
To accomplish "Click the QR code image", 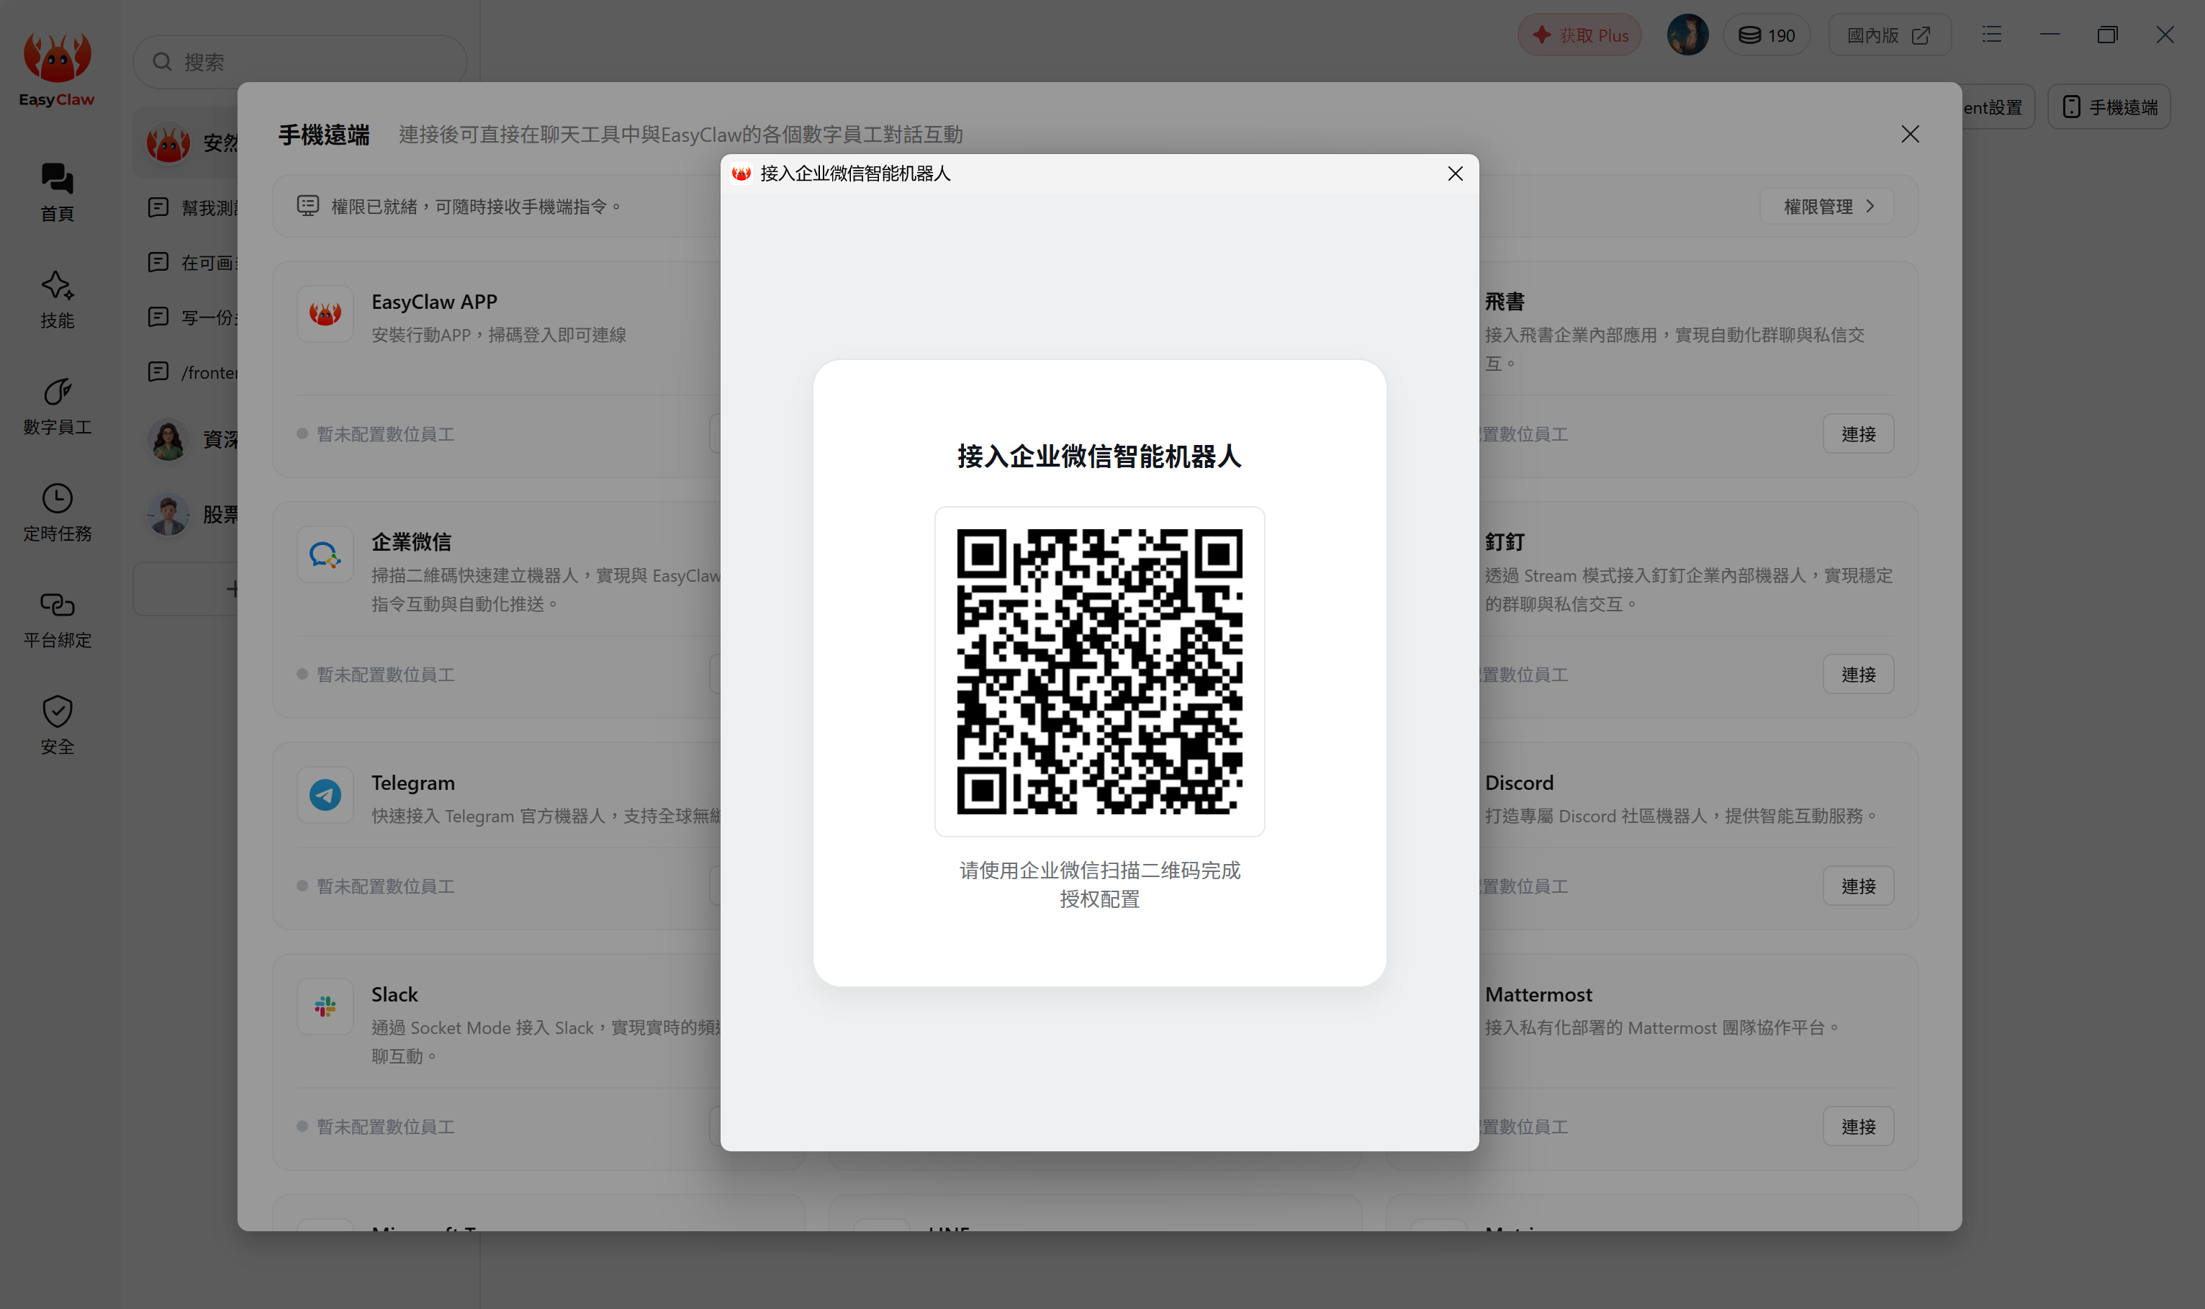I will [1099, 671].
